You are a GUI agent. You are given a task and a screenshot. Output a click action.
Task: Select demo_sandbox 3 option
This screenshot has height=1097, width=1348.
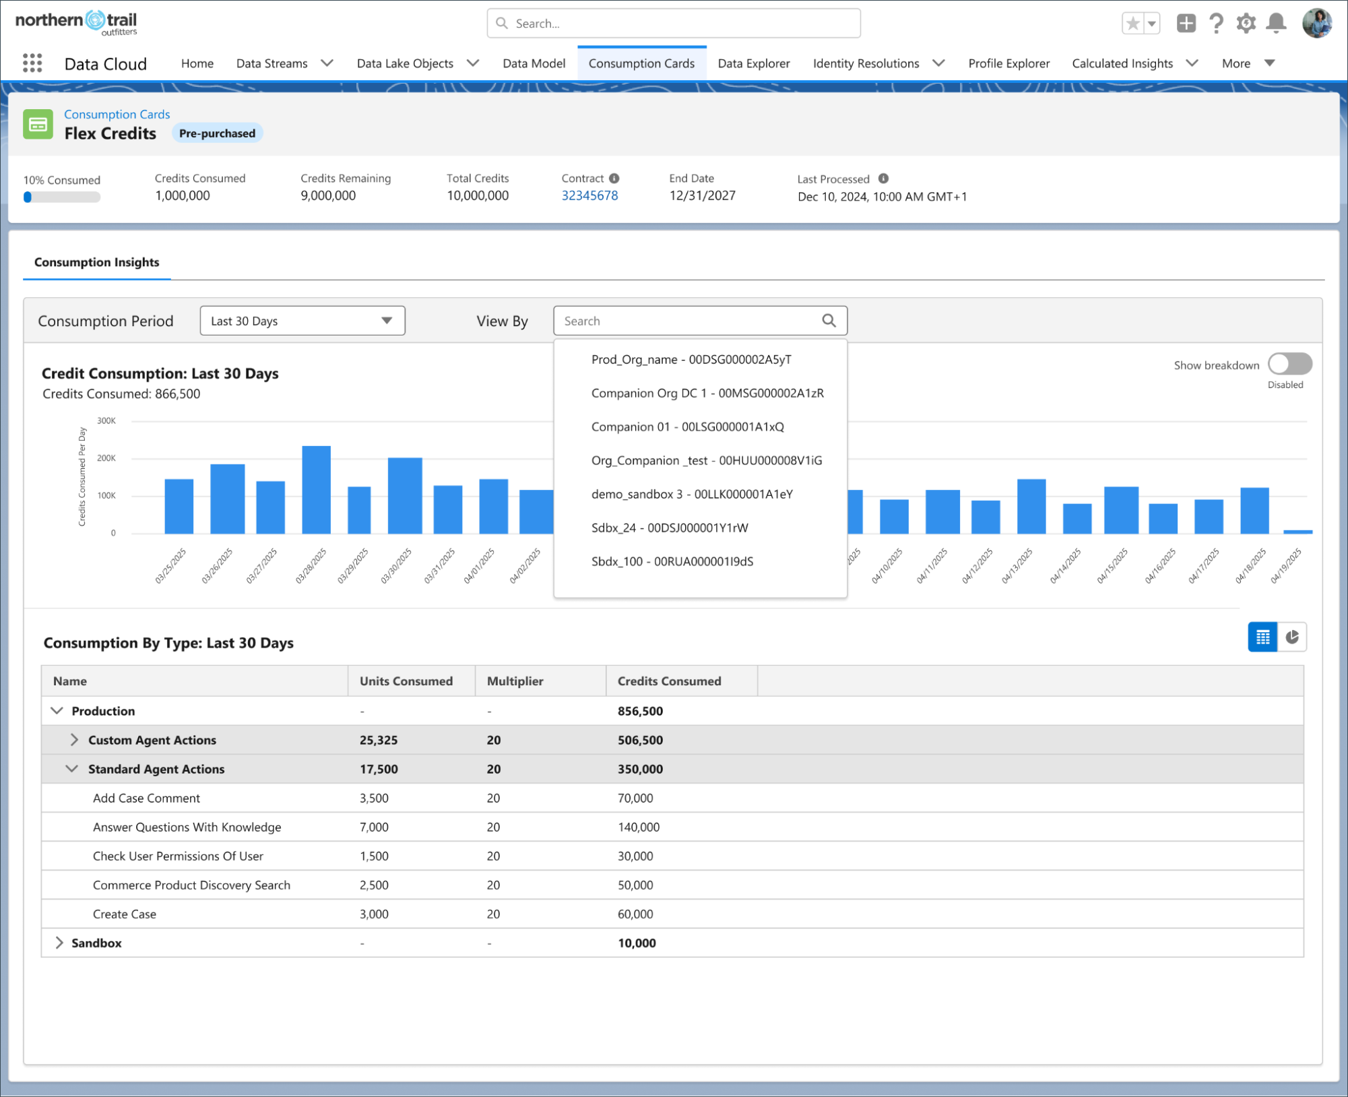(x=700, y=494)
